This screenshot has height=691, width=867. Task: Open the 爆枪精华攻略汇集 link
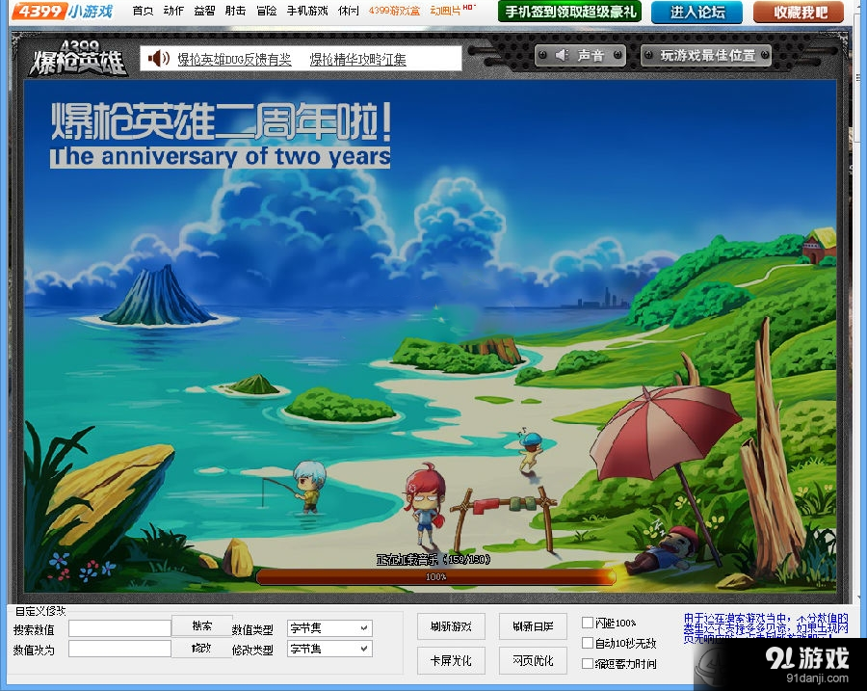(357, 59)
